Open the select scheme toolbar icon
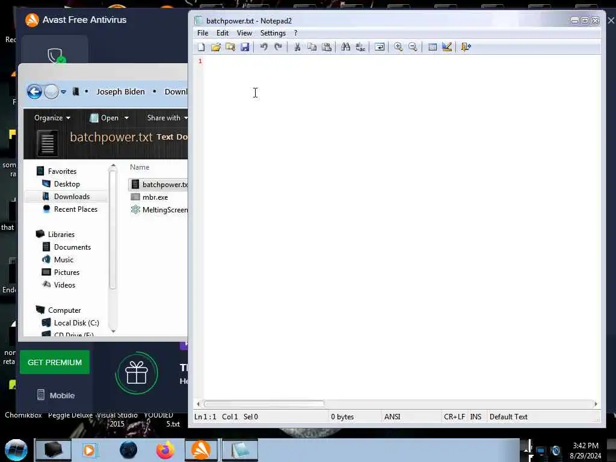The height and width of the screenshot is (462, 616). 432,47
